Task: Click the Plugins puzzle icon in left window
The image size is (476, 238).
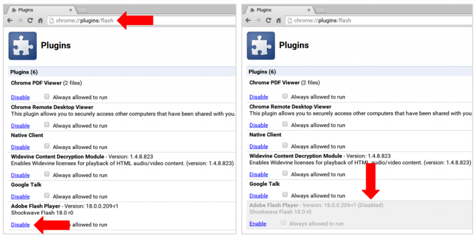Action: coord(23,46)
